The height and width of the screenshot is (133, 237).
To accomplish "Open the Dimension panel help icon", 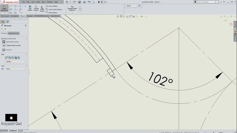I will point(26,25).
